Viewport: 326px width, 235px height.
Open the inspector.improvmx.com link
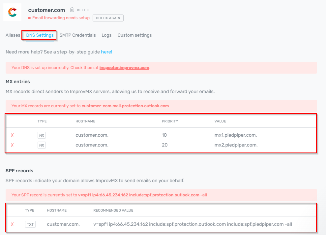pyautogui.click(x=124, y=67)
